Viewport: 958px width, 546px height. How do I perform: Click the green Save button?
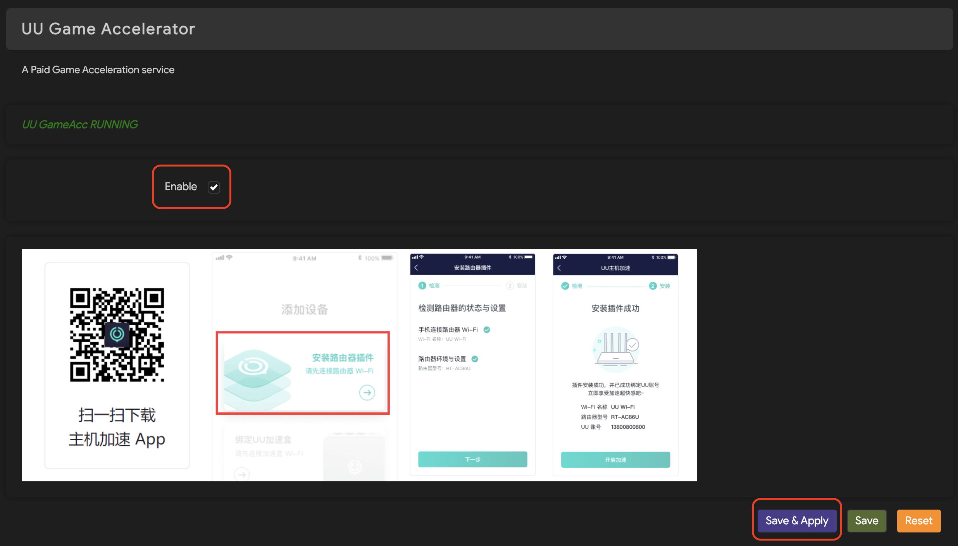867,520
